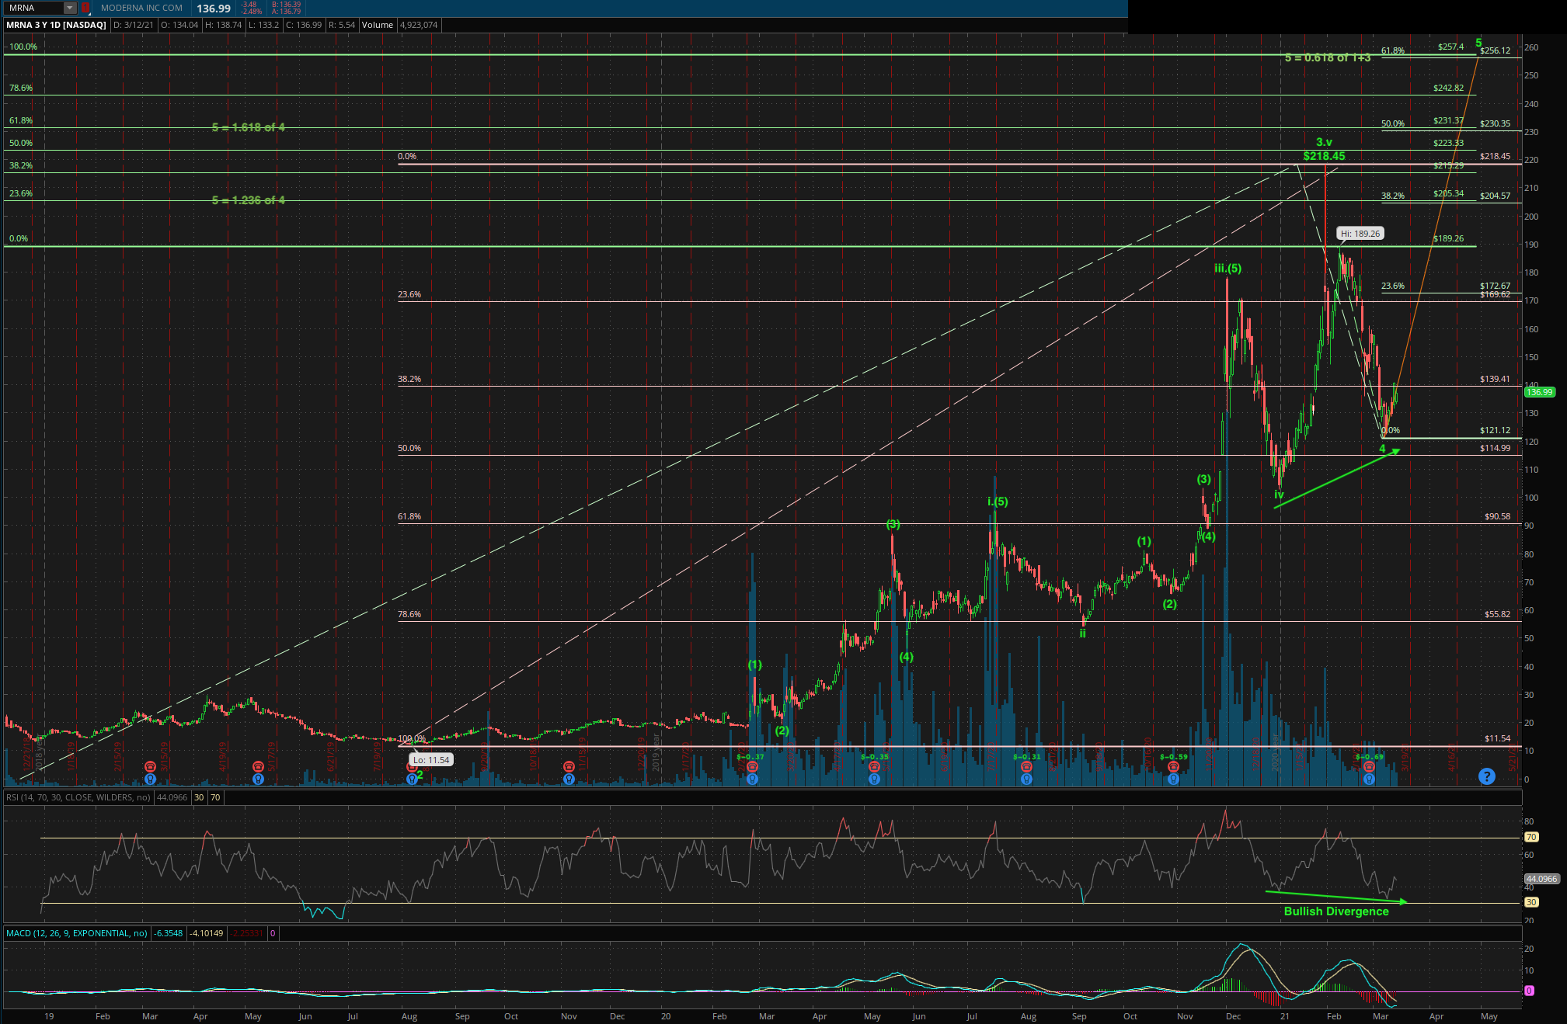Click the magenta 0 bubble on MACD axis
The image size is (1567, 1024).
(1529, 991)
